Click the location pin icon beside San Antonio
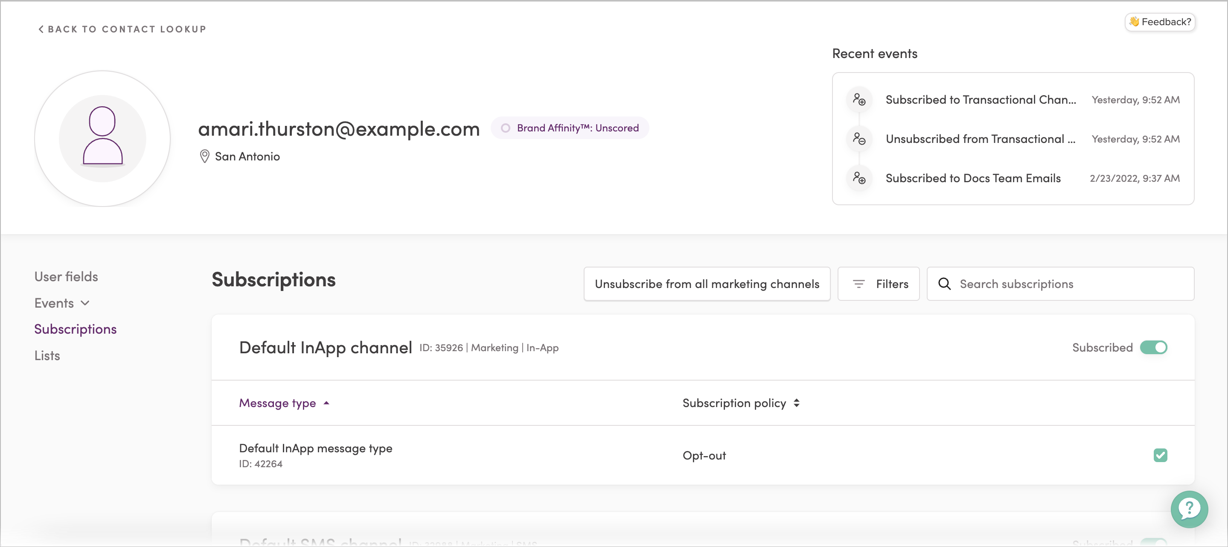Screen dimensions: 1228x547 tap(204, 157)
